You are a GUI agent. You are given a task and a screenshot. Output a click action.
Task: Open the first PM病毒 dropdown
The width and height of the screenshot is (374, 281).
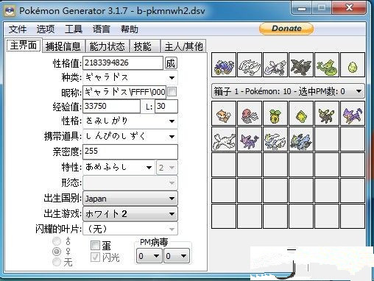149,256
